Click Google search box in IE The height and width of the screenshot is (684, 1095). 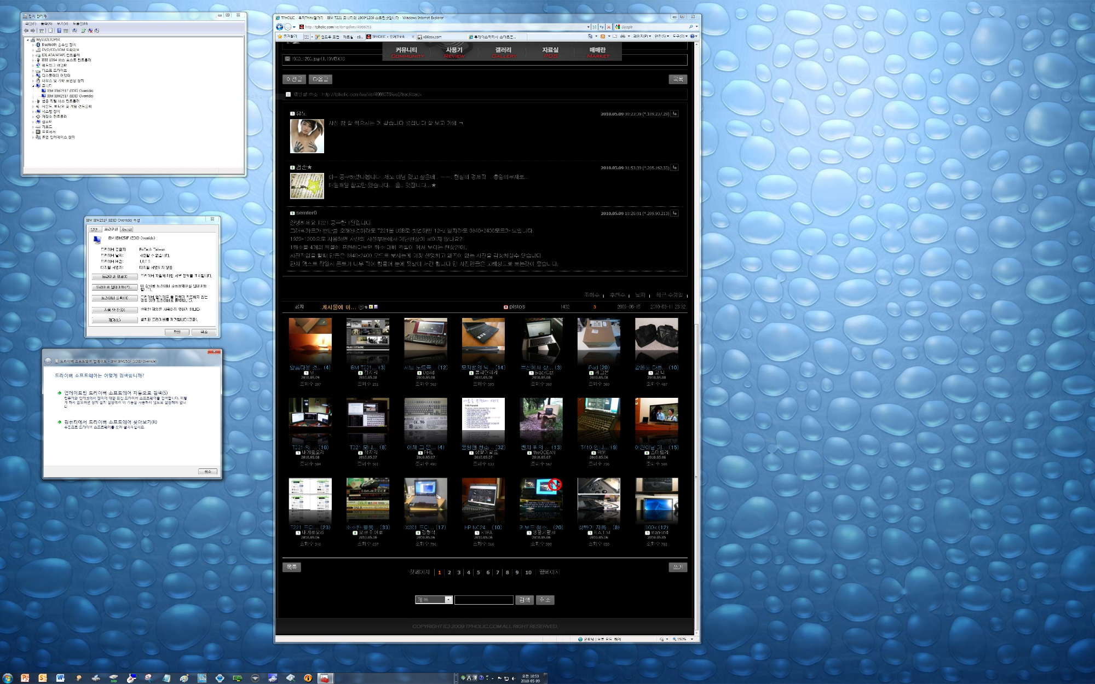pyautogui.click(x=654, y=27)
